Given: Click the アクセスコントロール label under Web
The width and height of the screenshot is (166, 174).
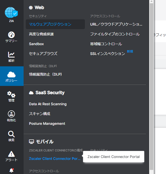Looking at the screenshot, I should coord(105,16).
